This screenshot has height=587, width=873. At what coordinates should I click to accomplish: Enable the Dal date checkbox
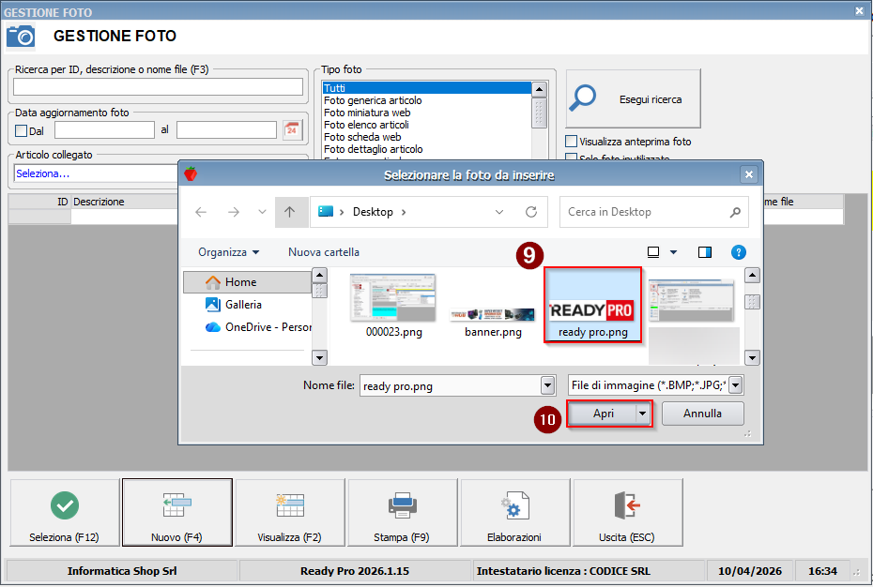22,130
